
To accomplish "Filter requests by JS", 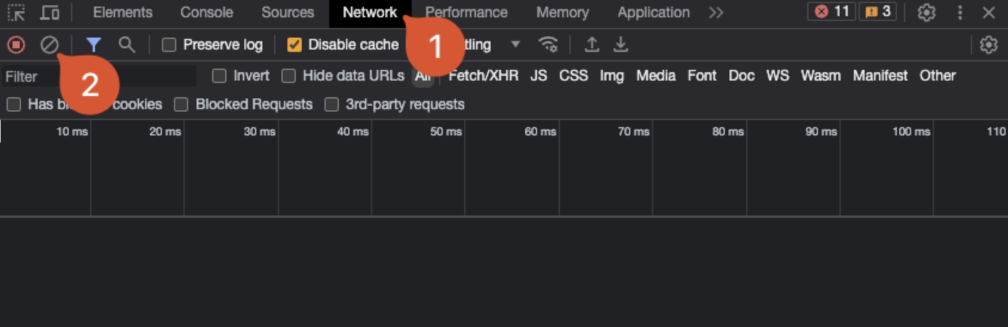I will pyautogui.click(x=538, y=76).
